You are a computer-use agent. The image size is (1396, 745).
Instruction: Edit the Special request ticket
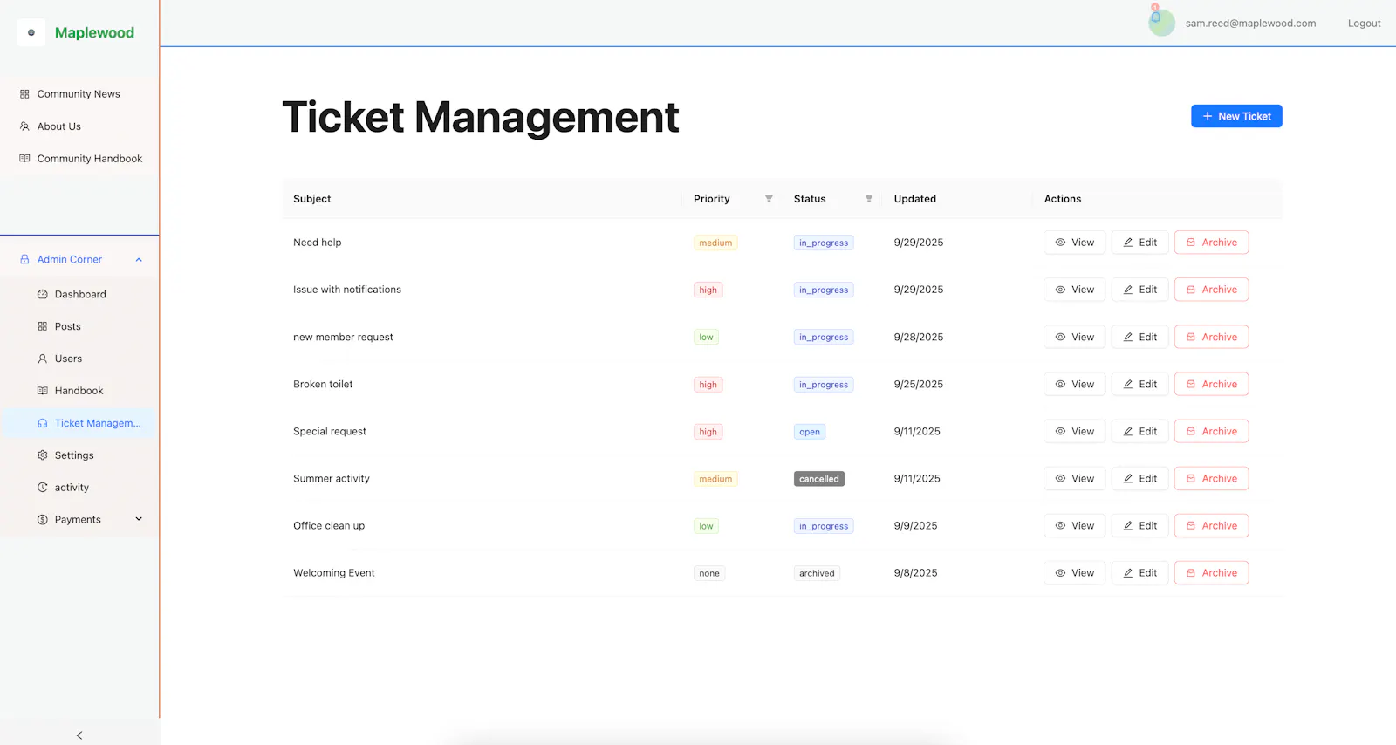click(1139, 432)
